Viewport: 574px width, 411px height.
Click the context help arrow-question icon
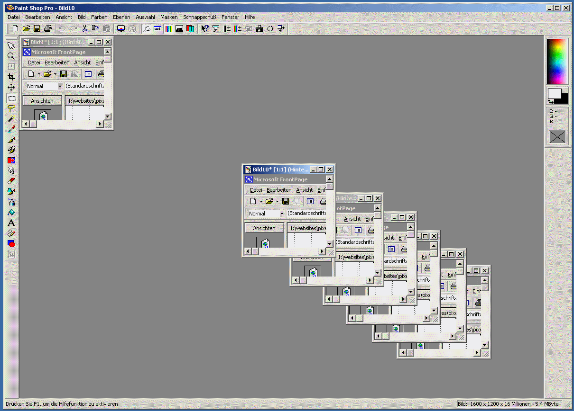click(x=204, y=28)
